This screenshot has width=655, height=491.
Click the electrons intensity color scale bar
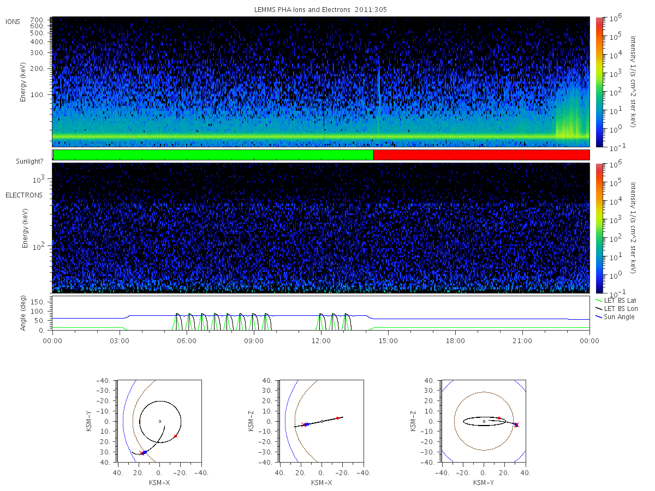coord(599,228)
